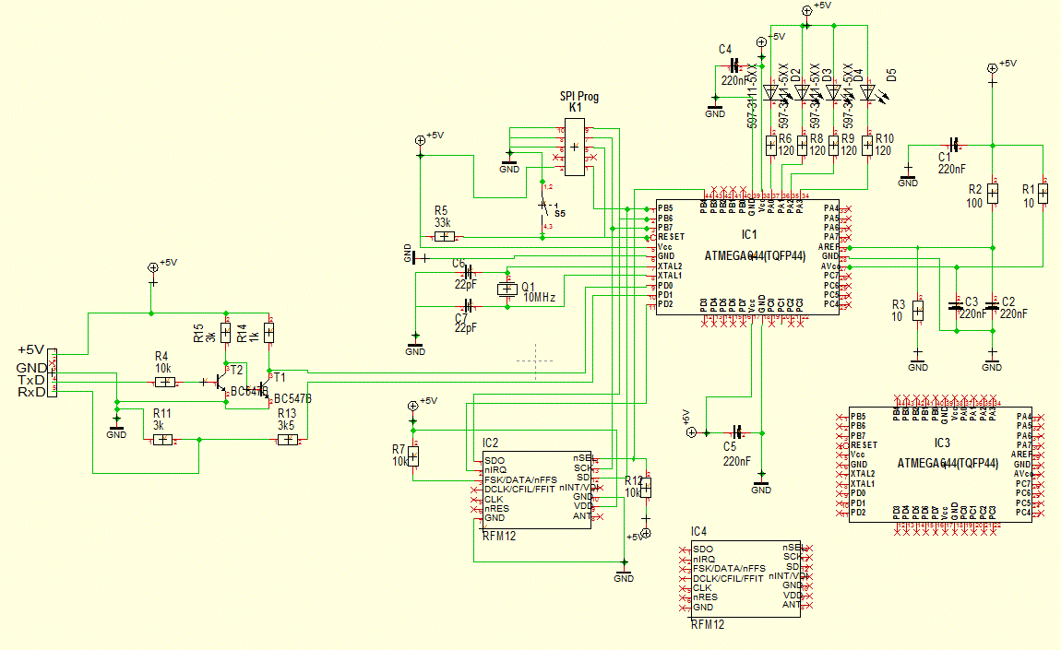Click resistor R12 10k symbol
Viewport: 1061px width, 650px height.
[x=646, y=487]
